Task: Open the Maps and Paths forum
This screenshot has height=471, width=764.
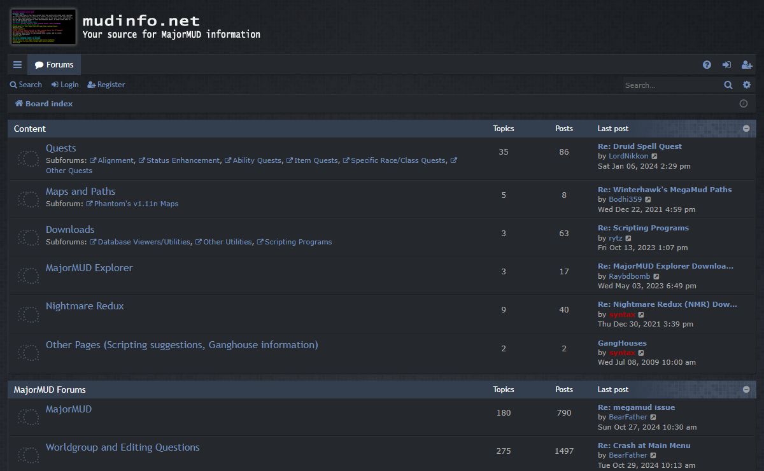Action: click(80, 192)
